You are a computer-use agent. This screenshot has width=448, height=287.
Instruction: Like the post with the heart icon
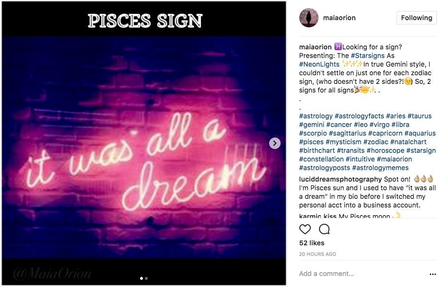coord(305,229)
